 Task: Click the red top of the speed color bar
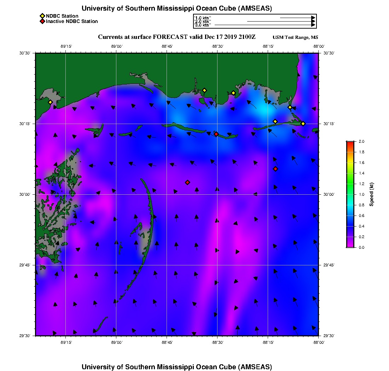click(x=350, y=143)
